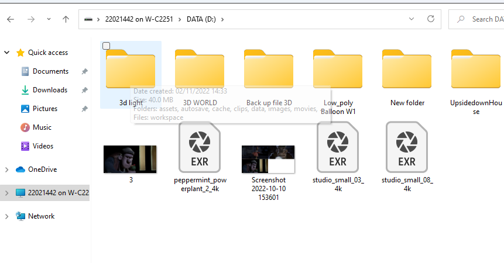Click the search magnifier icon

[461, 19]
